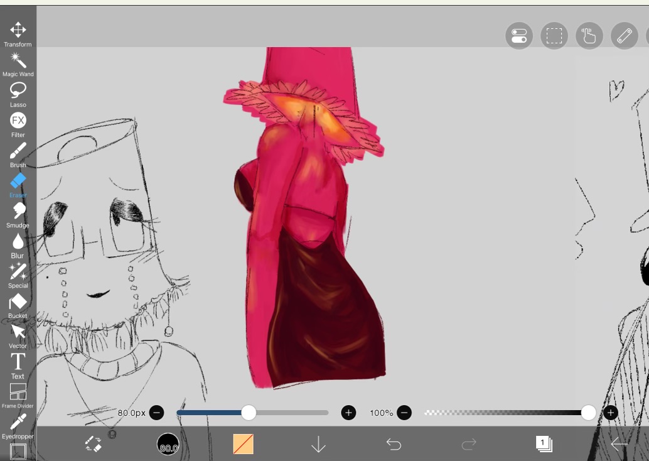Select the Eraser tool
This screenshot has width=649, height=461.
tap(18, 185)
